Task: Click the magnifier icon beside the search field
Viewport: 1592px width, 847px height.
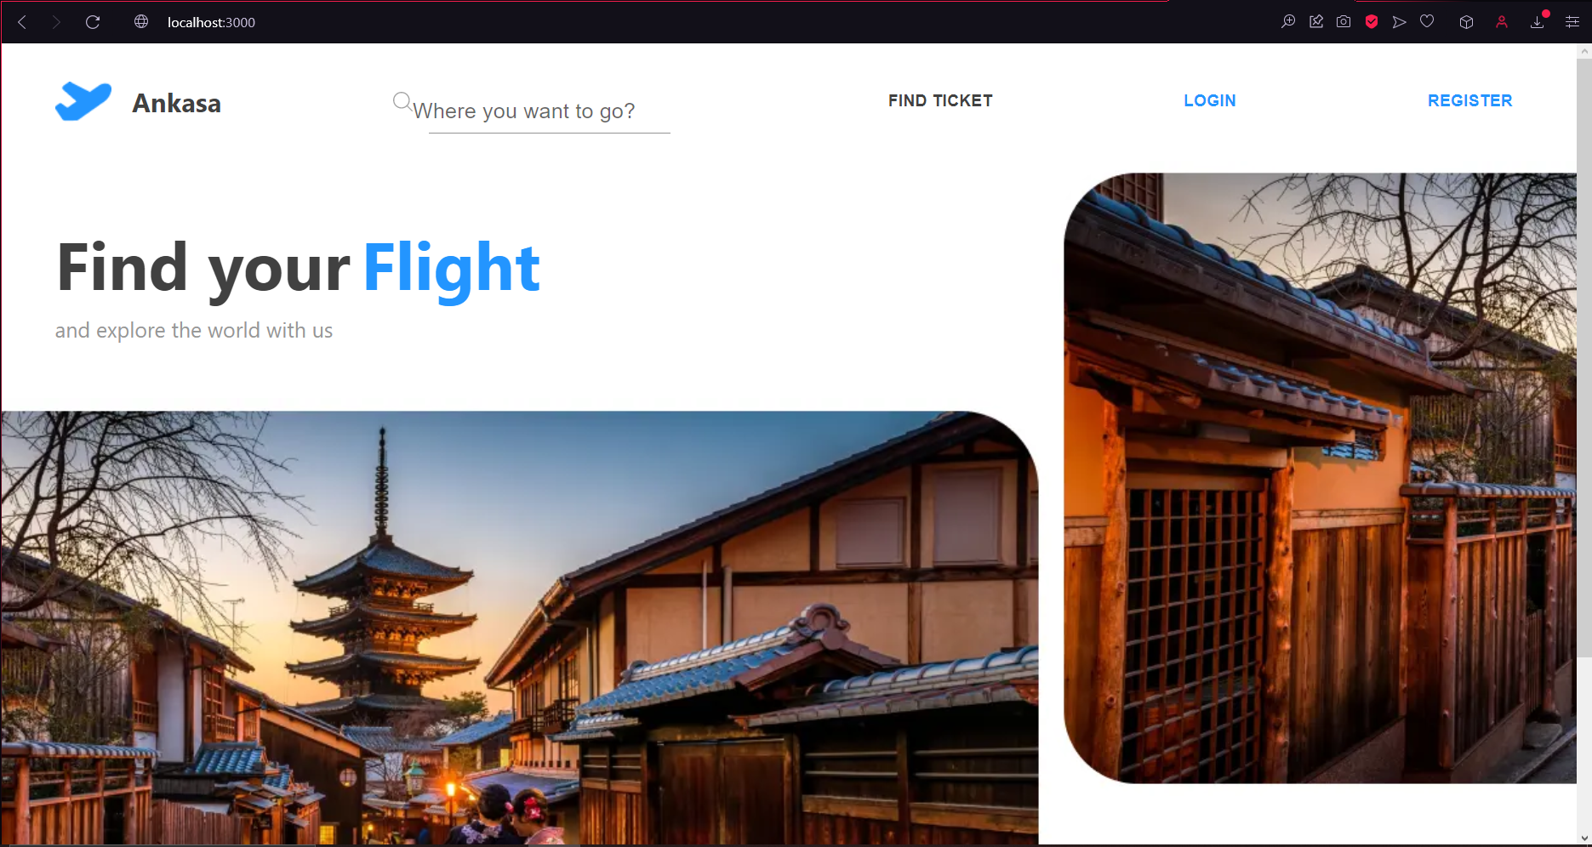Action: click(x=402, y=101)
